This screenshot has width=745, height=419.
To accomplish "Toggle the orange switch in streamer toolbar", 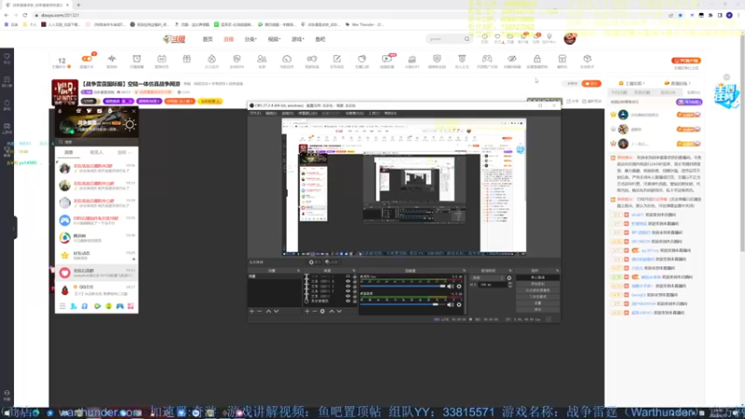I will tap(87, 59).
